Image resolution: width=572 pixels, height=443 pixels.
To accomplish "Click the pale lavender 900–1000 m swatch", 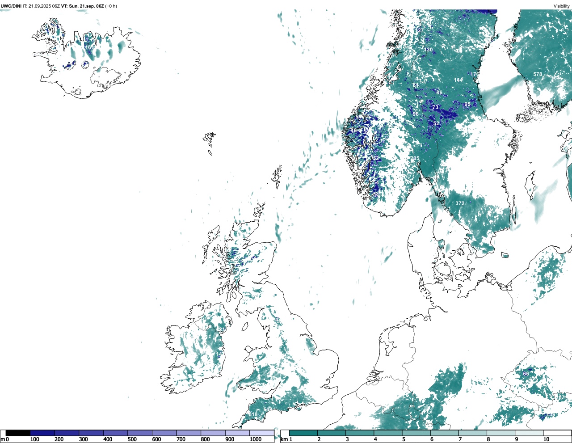I will (237, 433).
